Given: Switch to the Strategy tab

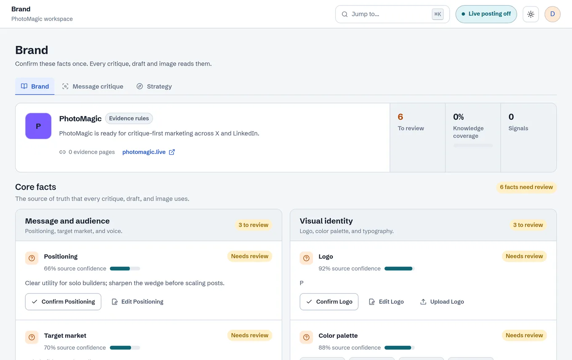Looking at the screenshot, I should pyautogui.click(x=154, y=86).
